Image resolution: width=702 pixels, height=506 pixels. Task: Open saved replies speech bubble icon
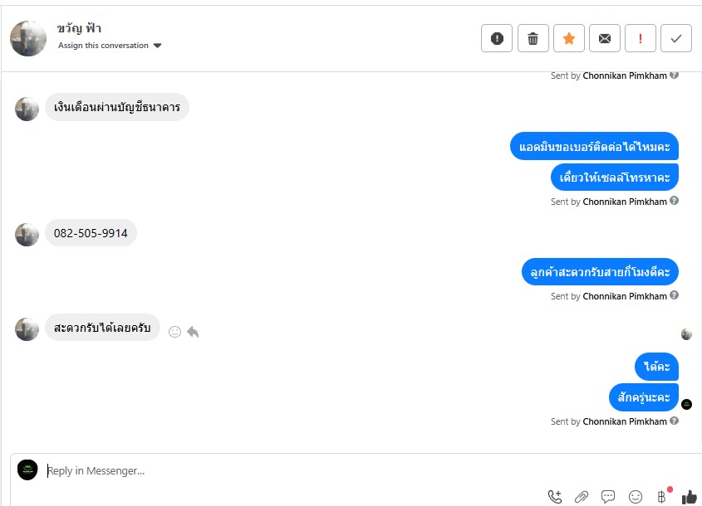[608, 496]
